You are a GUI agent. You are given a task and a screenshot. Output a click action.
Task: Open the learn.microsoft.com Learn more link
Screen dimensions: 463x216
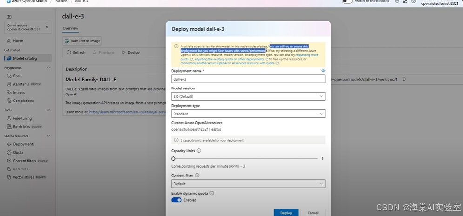(127, 112)
